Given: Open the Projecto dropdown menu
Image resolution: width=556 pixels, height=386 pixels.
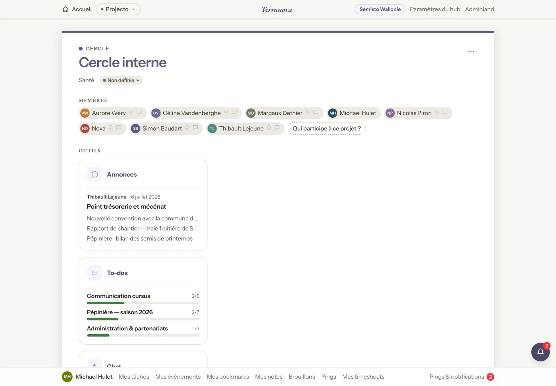Looking at the screenshot, I should (118, 9).
